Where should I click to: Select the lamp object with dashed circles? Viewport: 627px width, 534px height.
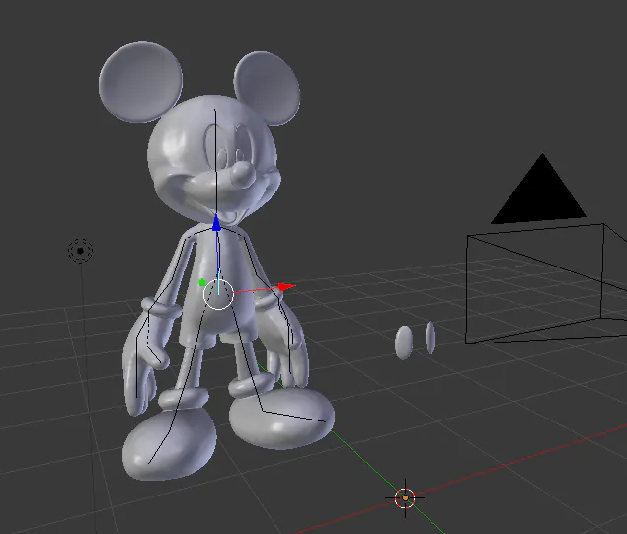pos(80,251)
